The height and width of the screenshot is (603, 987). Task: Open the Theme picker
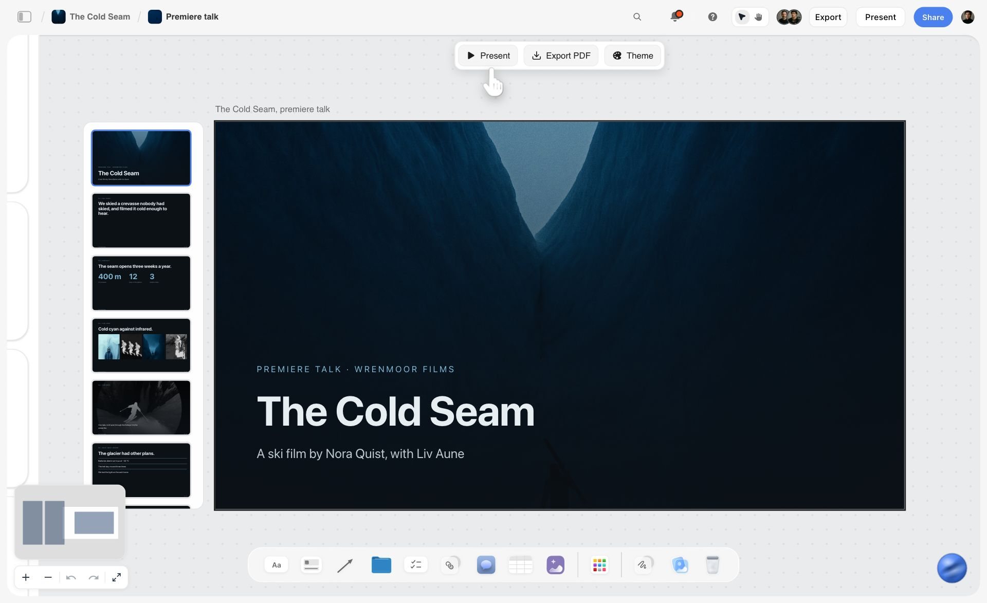tap(632, 56)
